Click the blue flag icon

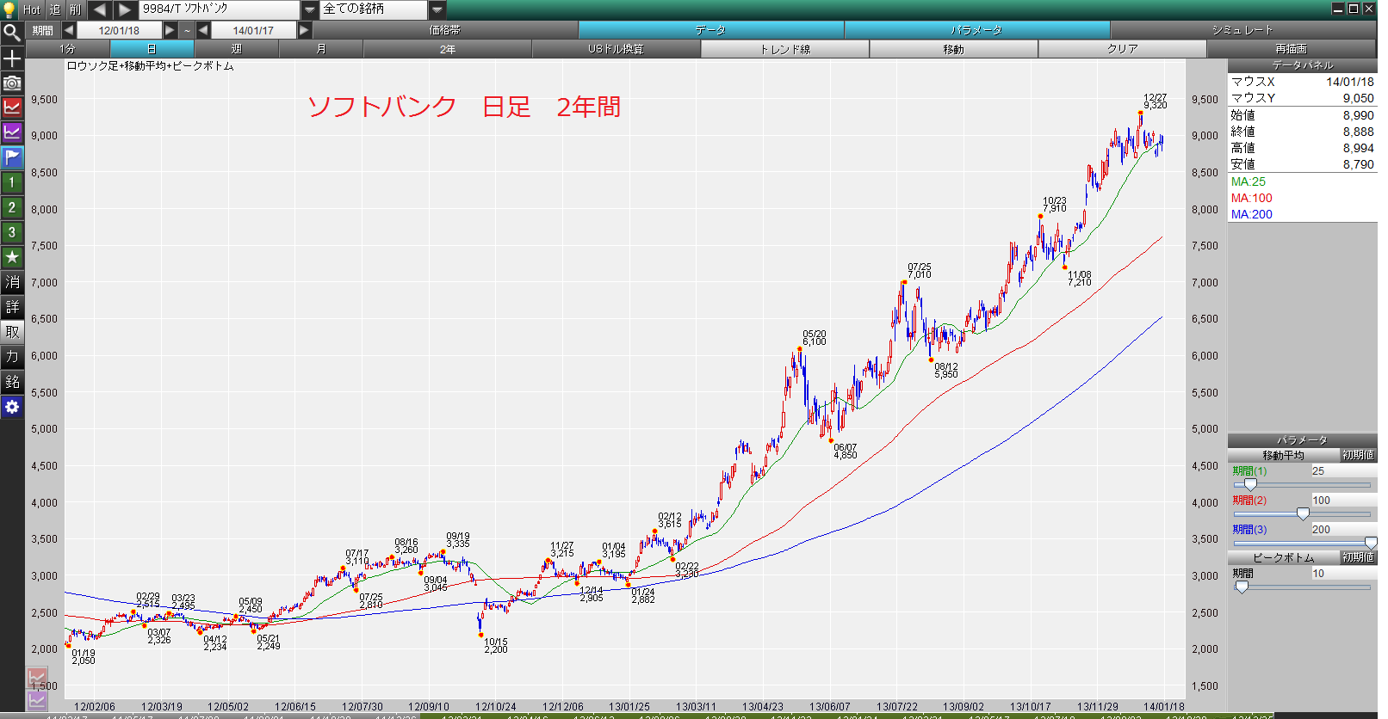point(12,157)
